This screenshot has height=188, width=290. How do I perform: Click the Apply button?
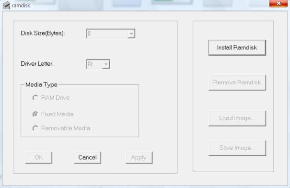139,157
